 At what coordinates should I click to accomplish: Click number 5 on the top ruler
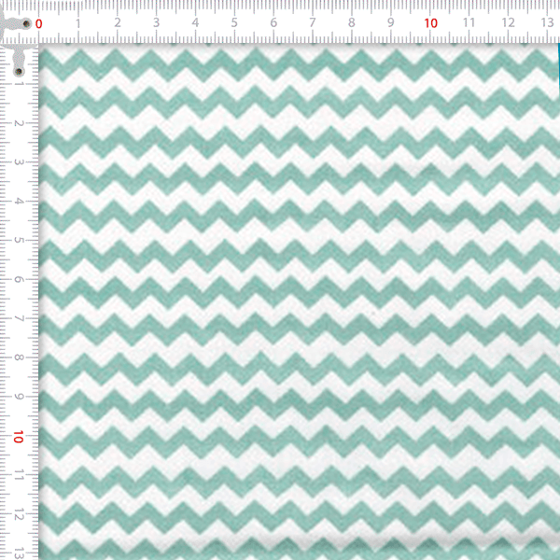[233, 22]
